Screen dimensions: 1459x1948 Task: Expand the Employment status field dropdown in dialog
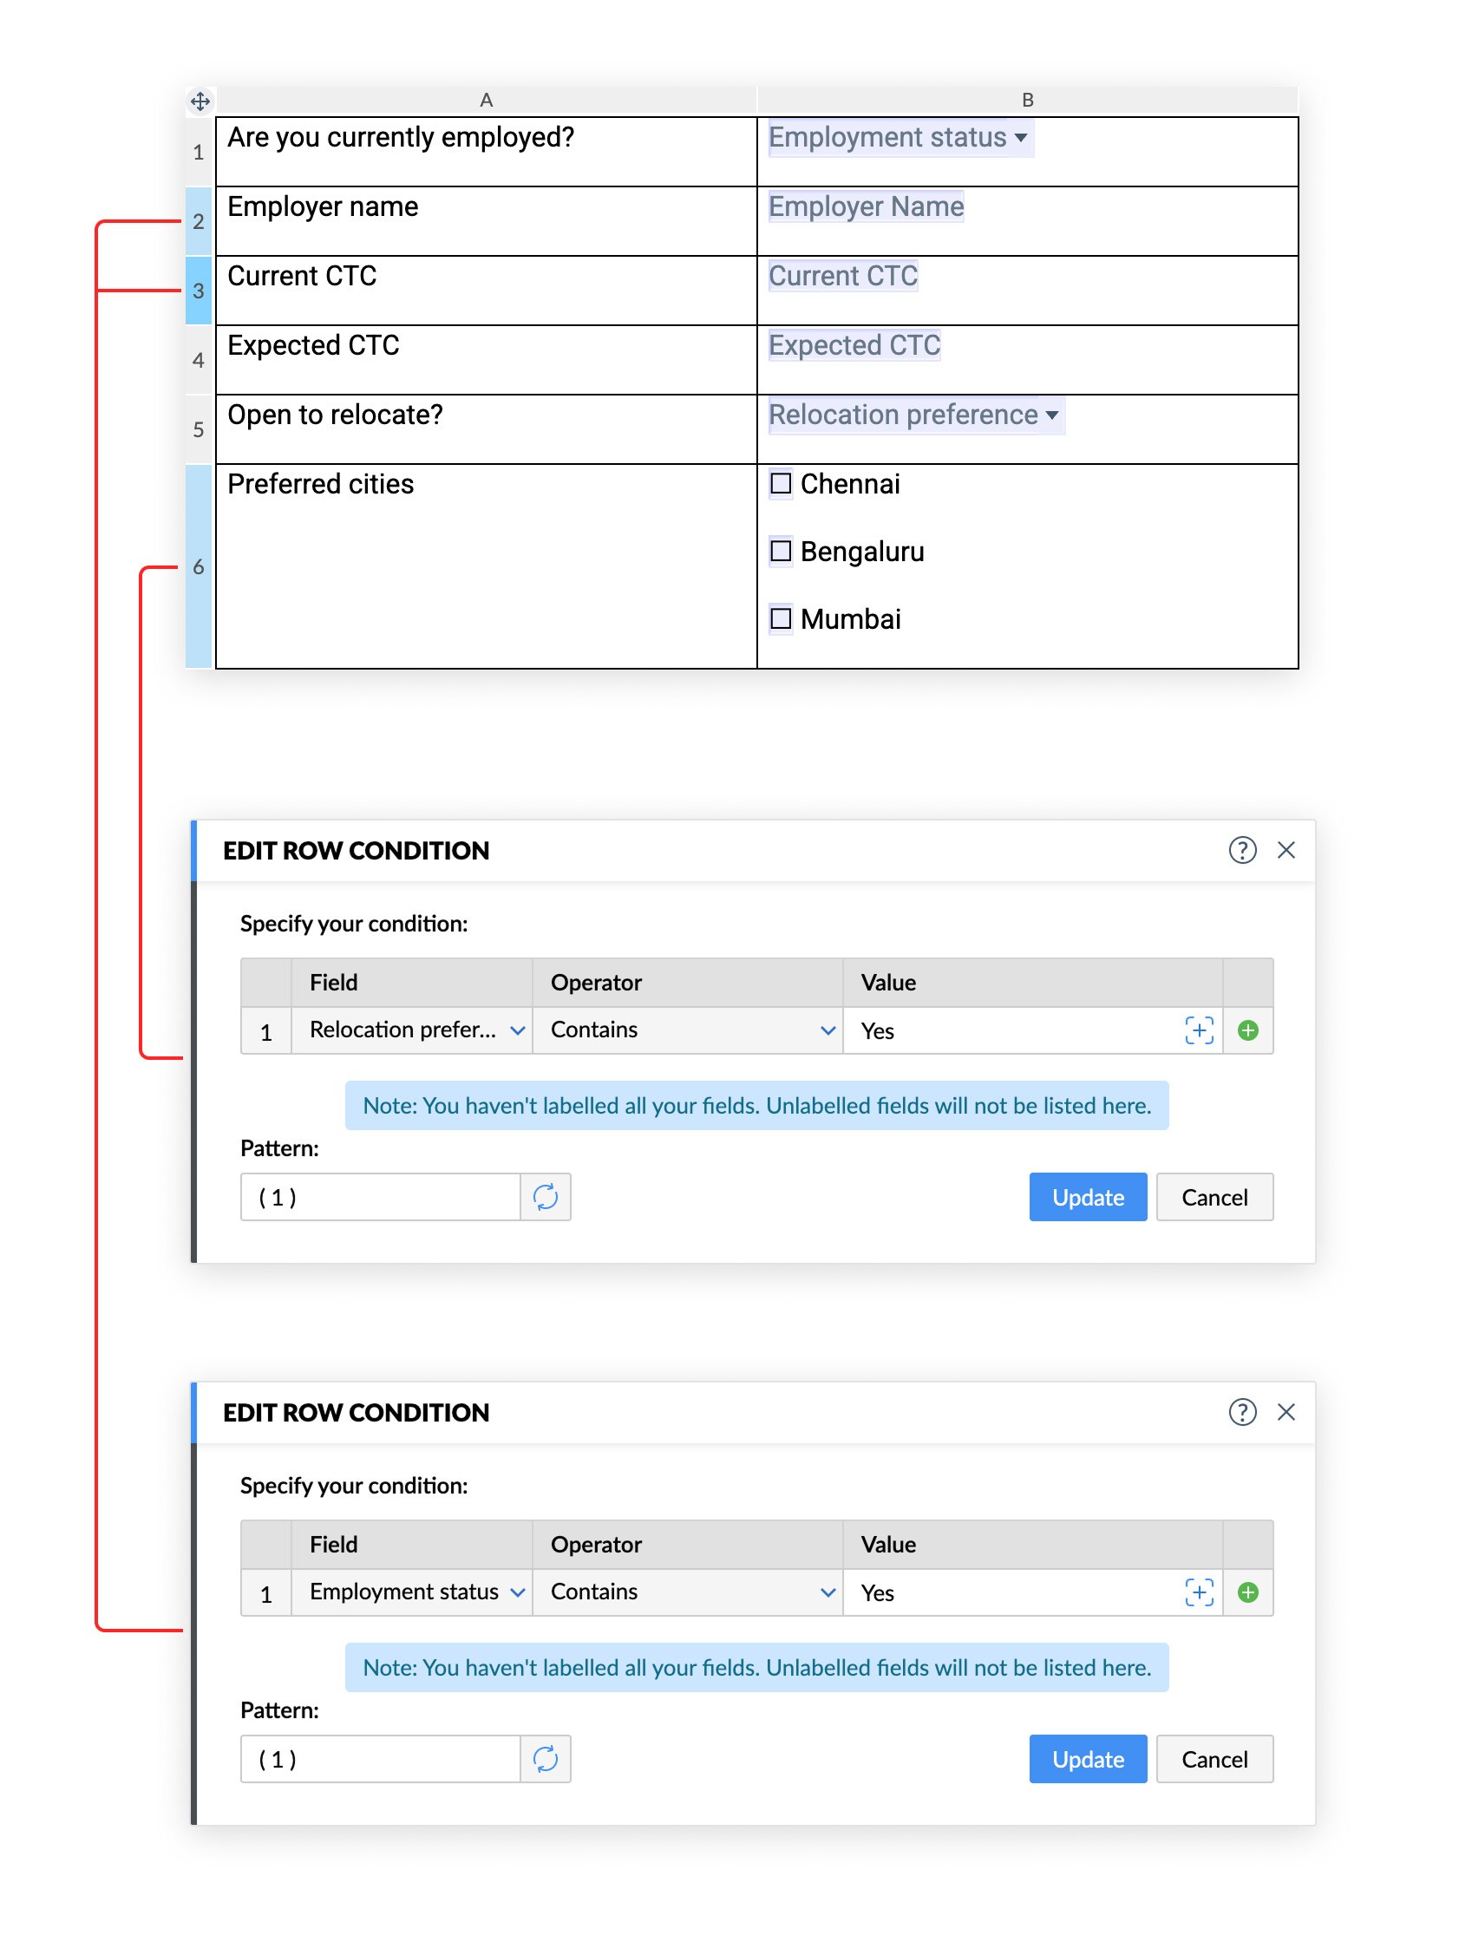click(411, 1592)
